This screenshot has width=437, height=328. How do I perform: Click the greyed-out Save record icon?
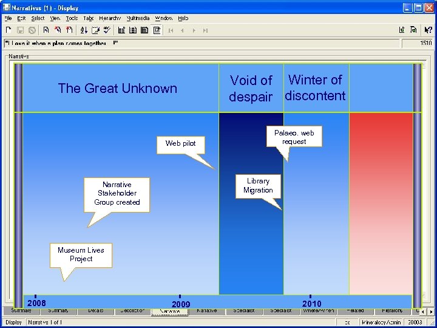pos(20,30)
